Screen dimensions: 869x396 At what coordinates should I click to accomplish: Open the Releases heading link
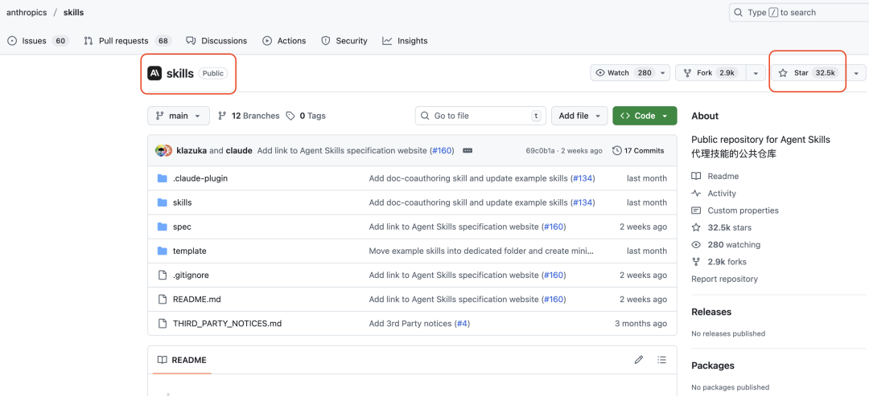tap(711, 312)
